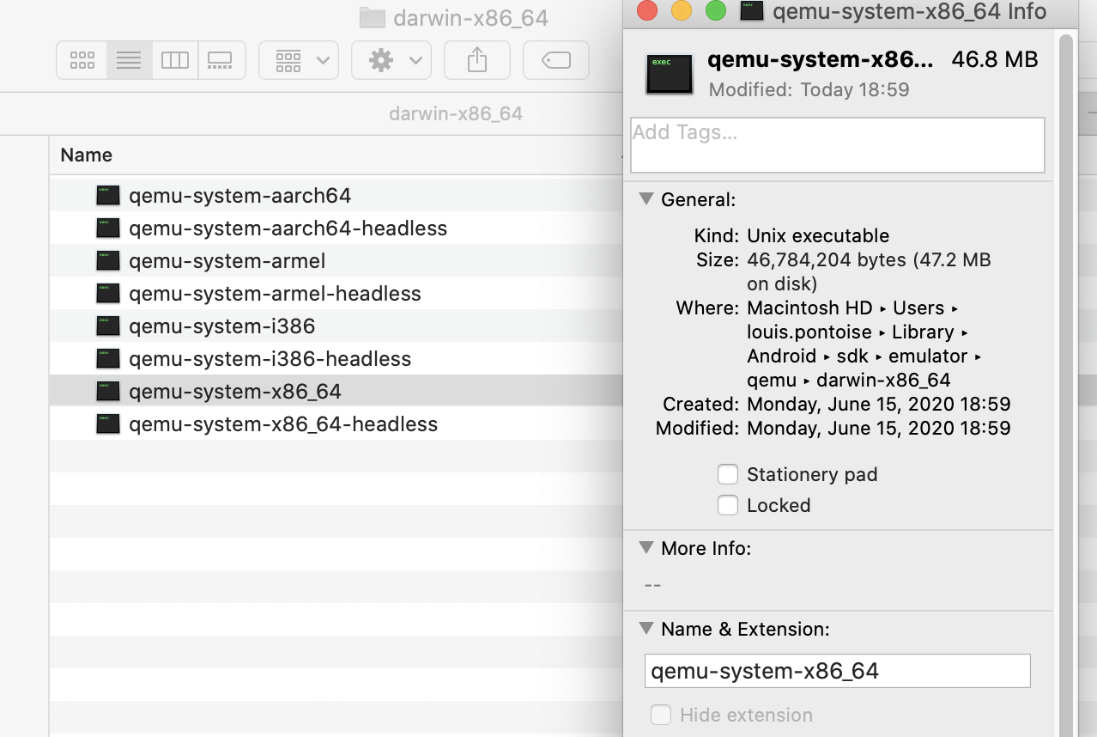The width and height of the screenshot is (1097, 737).
Task: Click the darwin-x86_64 folder icon in Finder title
Action: click(x=372, y=18)
